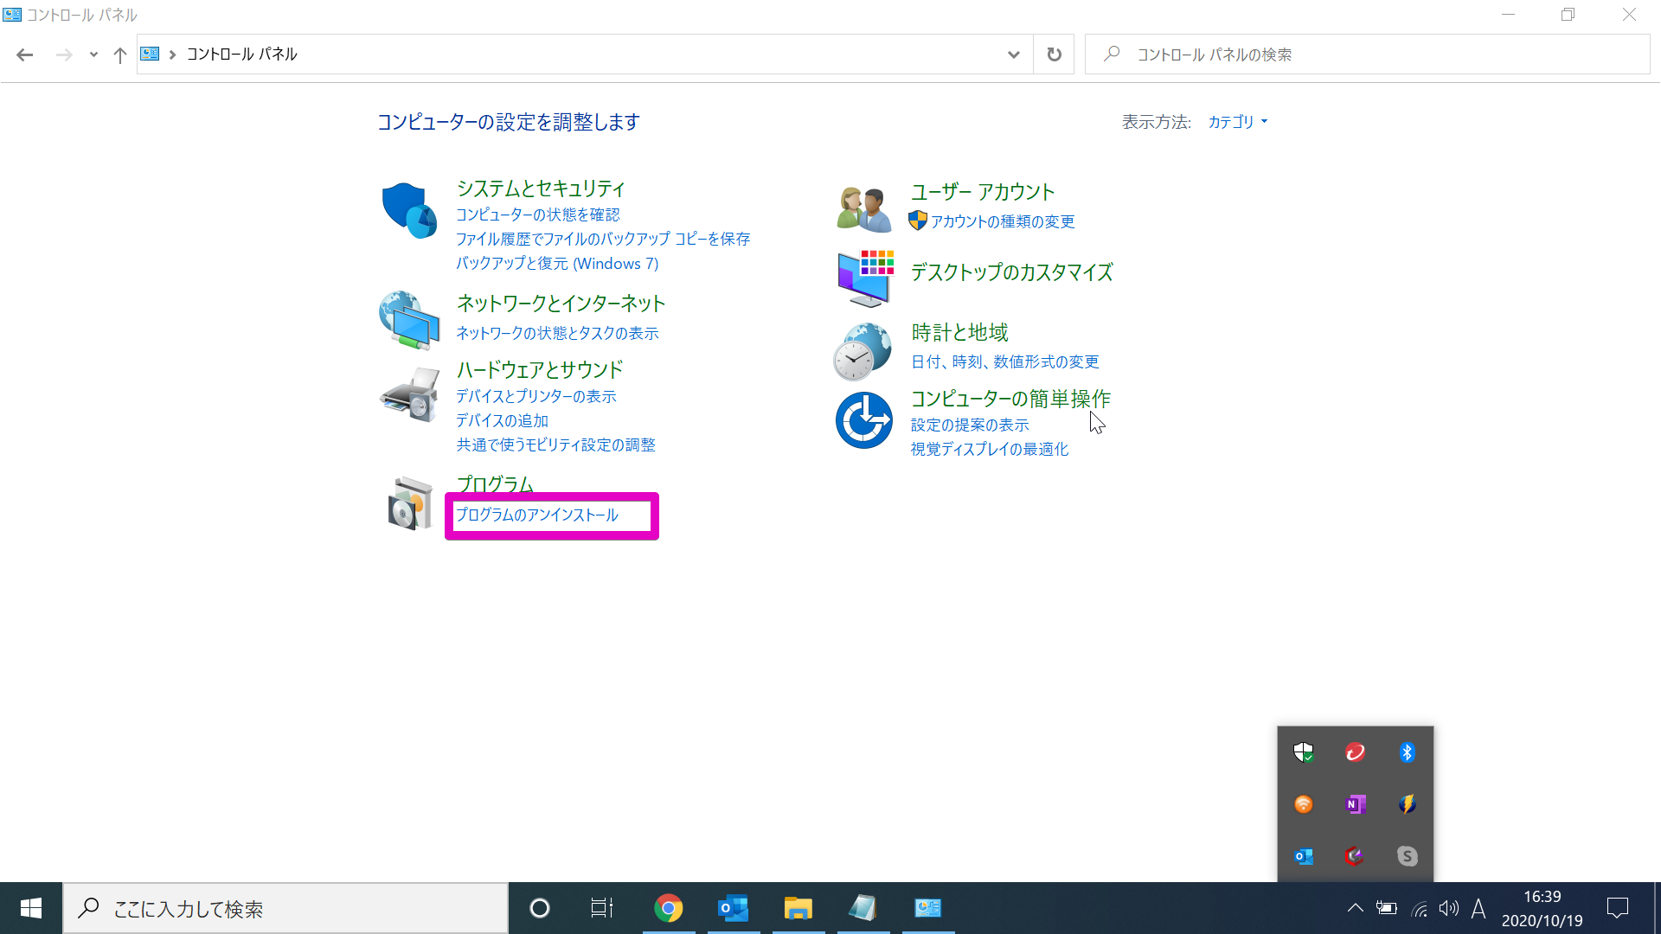The image size is (1661, 934).
Task: Click the address bar コントロール パネル path
Action: pyautogui.click(x=241, y=54)
